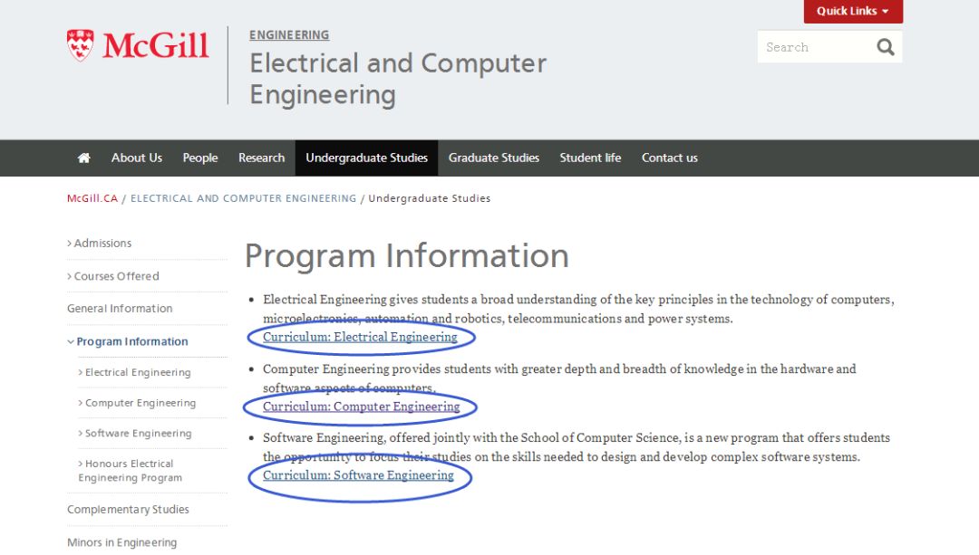This screenshot has width=979, height=555.
Task: Click the McGill.CA breadcrumb link
Action: point(92,198)
